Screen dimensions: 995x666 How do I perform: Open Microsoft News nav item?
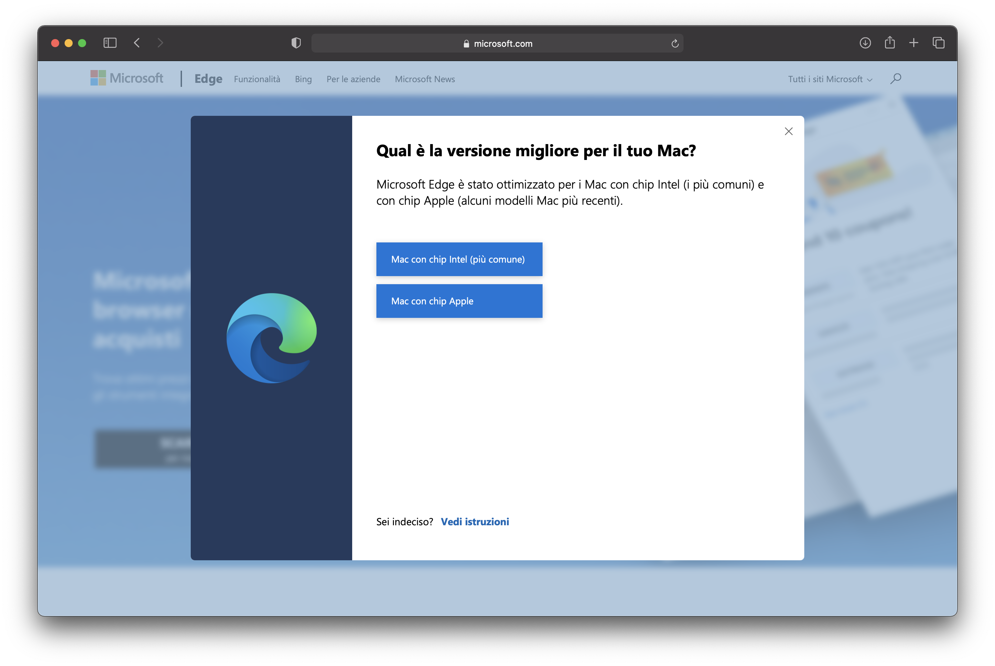coord(425,79)
